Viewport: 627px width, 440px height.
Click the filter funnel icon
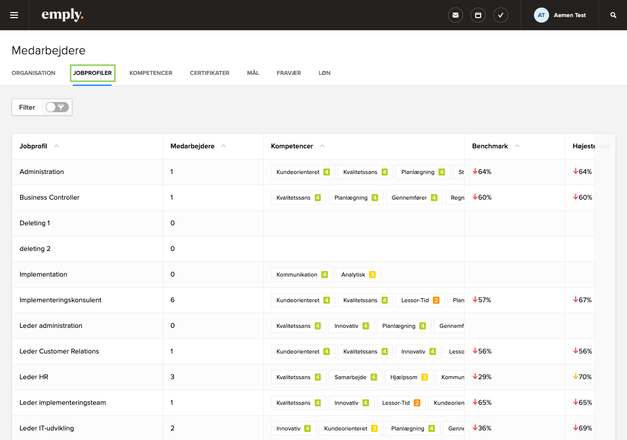click(60, 107)
